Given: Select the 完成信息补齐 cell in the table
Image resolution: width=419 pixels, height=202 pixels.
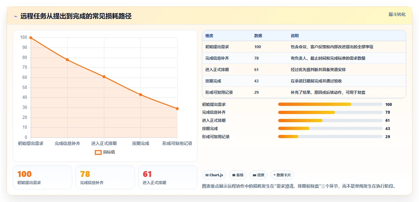Looking at the screenshot, I should tap(217, 58).
